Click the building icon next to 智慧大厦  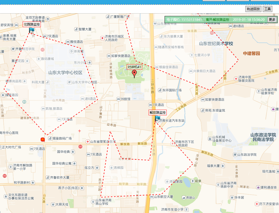coord(76,29)
